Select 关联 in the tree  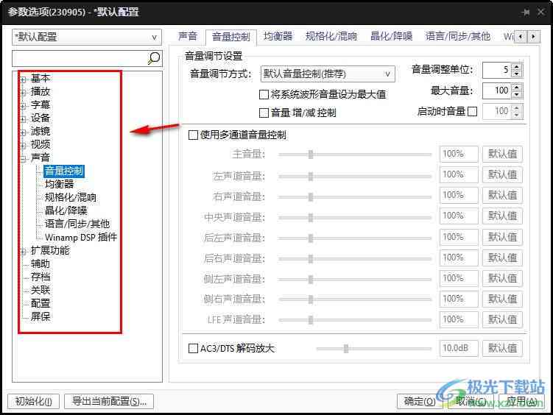point(40,290)
